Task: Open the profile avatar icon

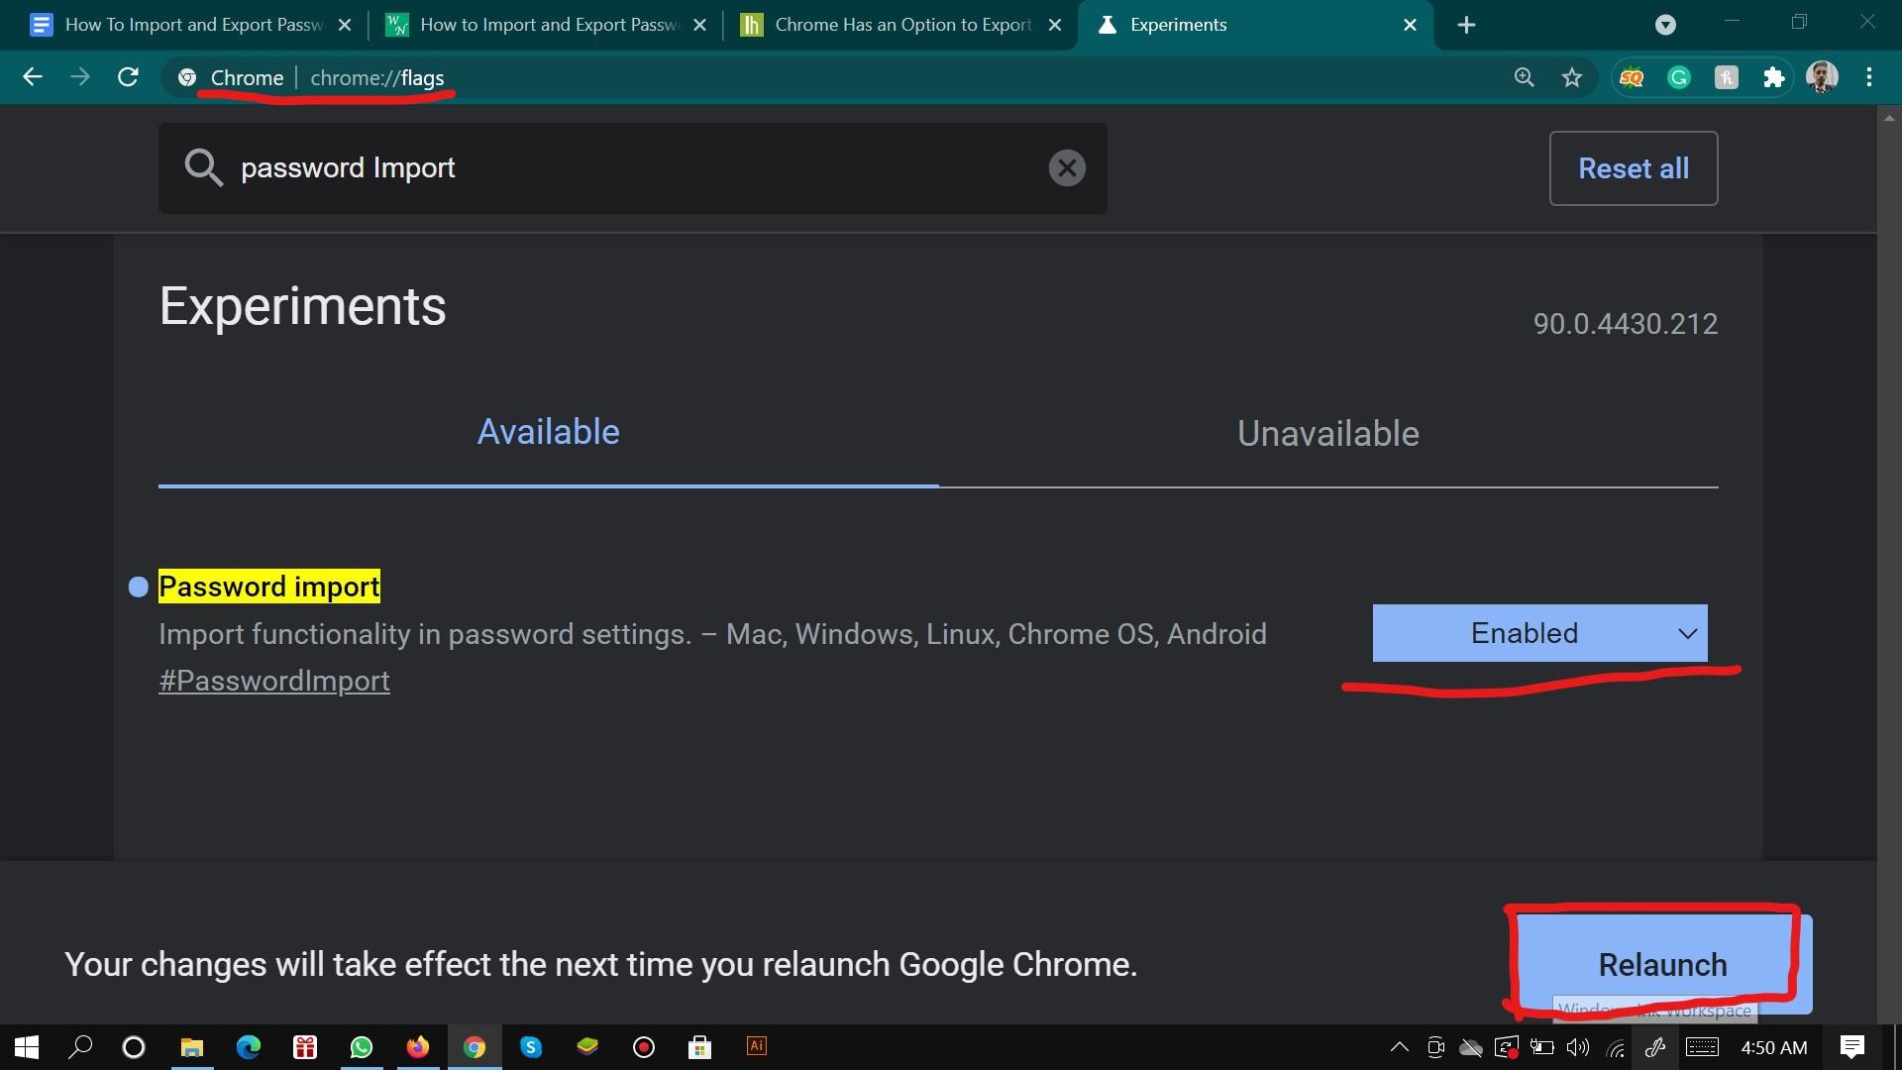Action: pyautogui.click(x=1821, y=77)
